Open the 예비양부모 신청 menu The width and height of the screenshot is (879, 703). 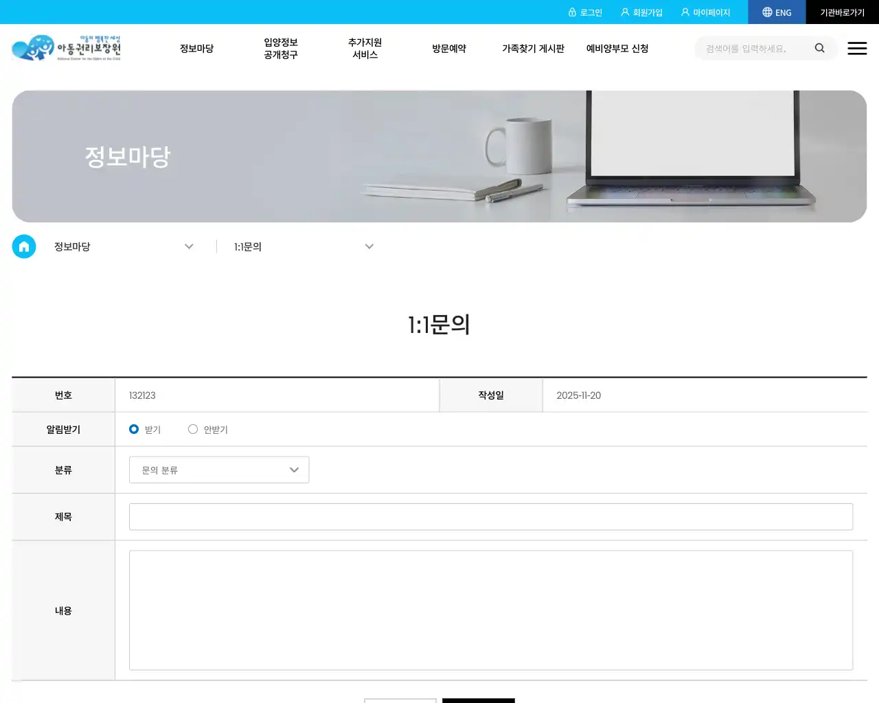(617, 48)
